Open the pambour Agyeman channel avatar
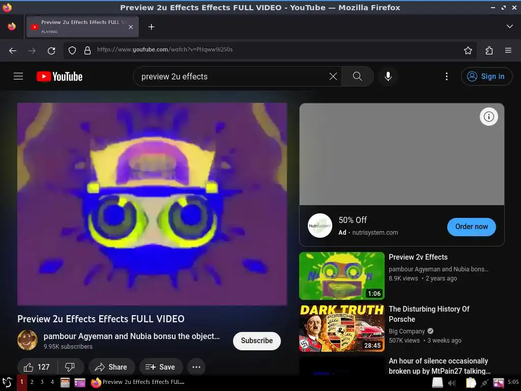 27,340
